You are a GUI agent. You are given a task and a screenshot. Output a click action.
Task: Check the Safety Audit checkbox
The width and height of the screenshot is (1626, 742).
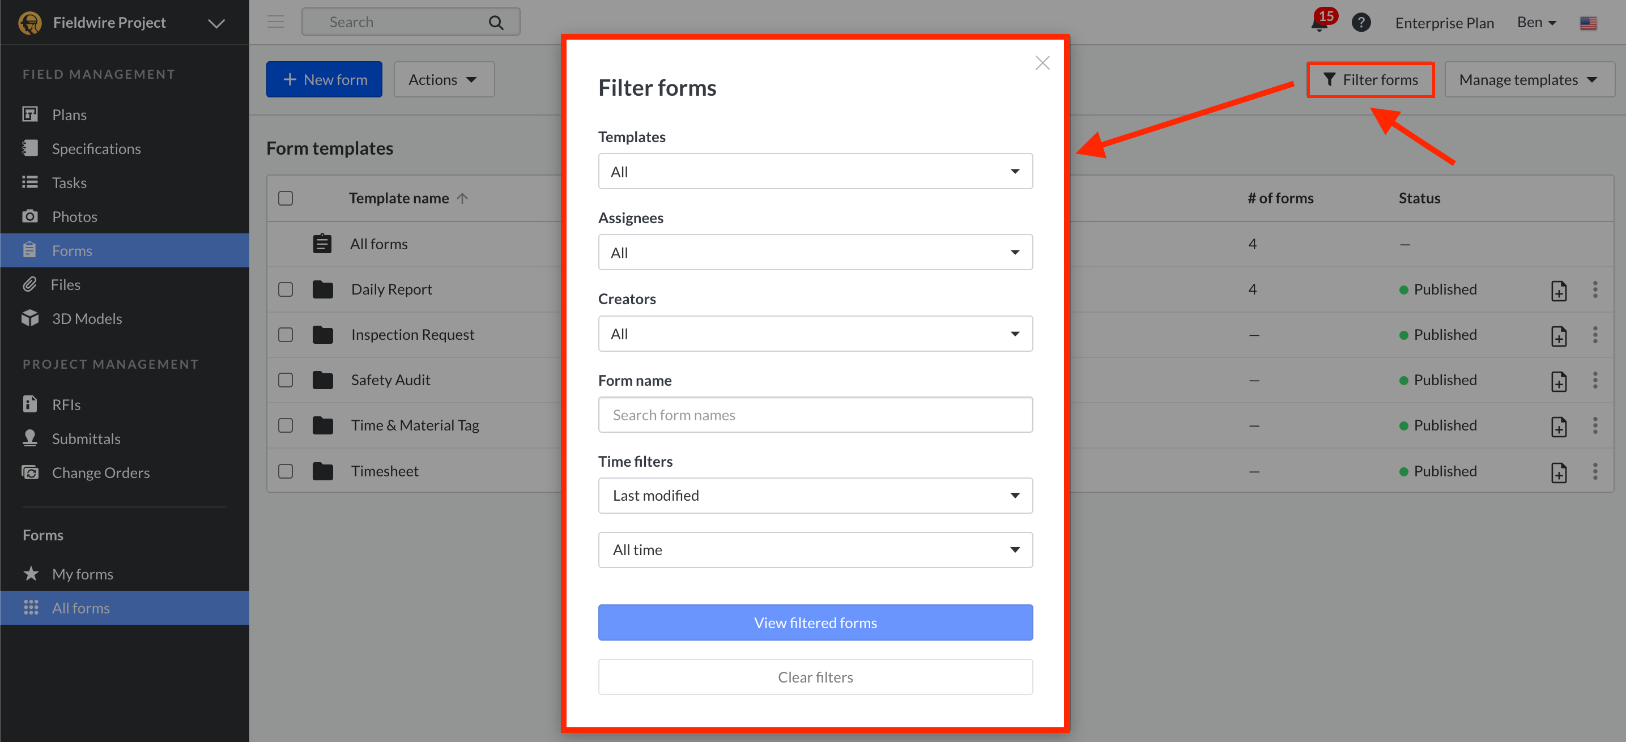click(286, 381)
